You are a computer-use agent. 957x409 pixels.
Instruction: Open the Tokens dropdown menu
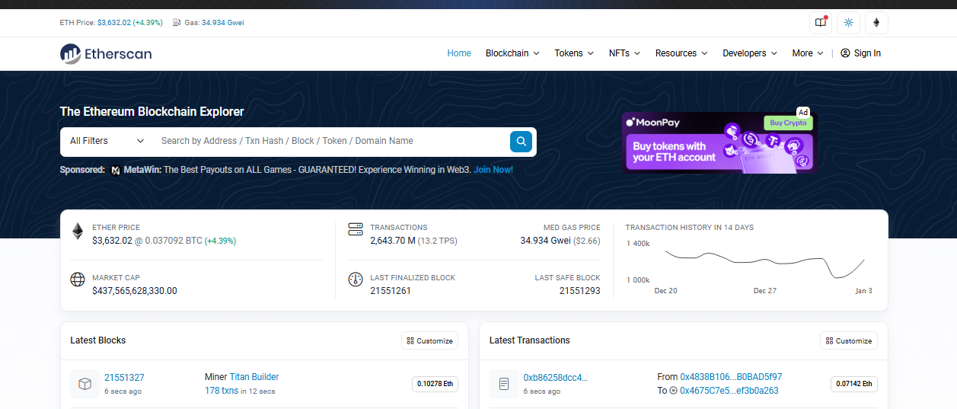(x=574, y=53)
